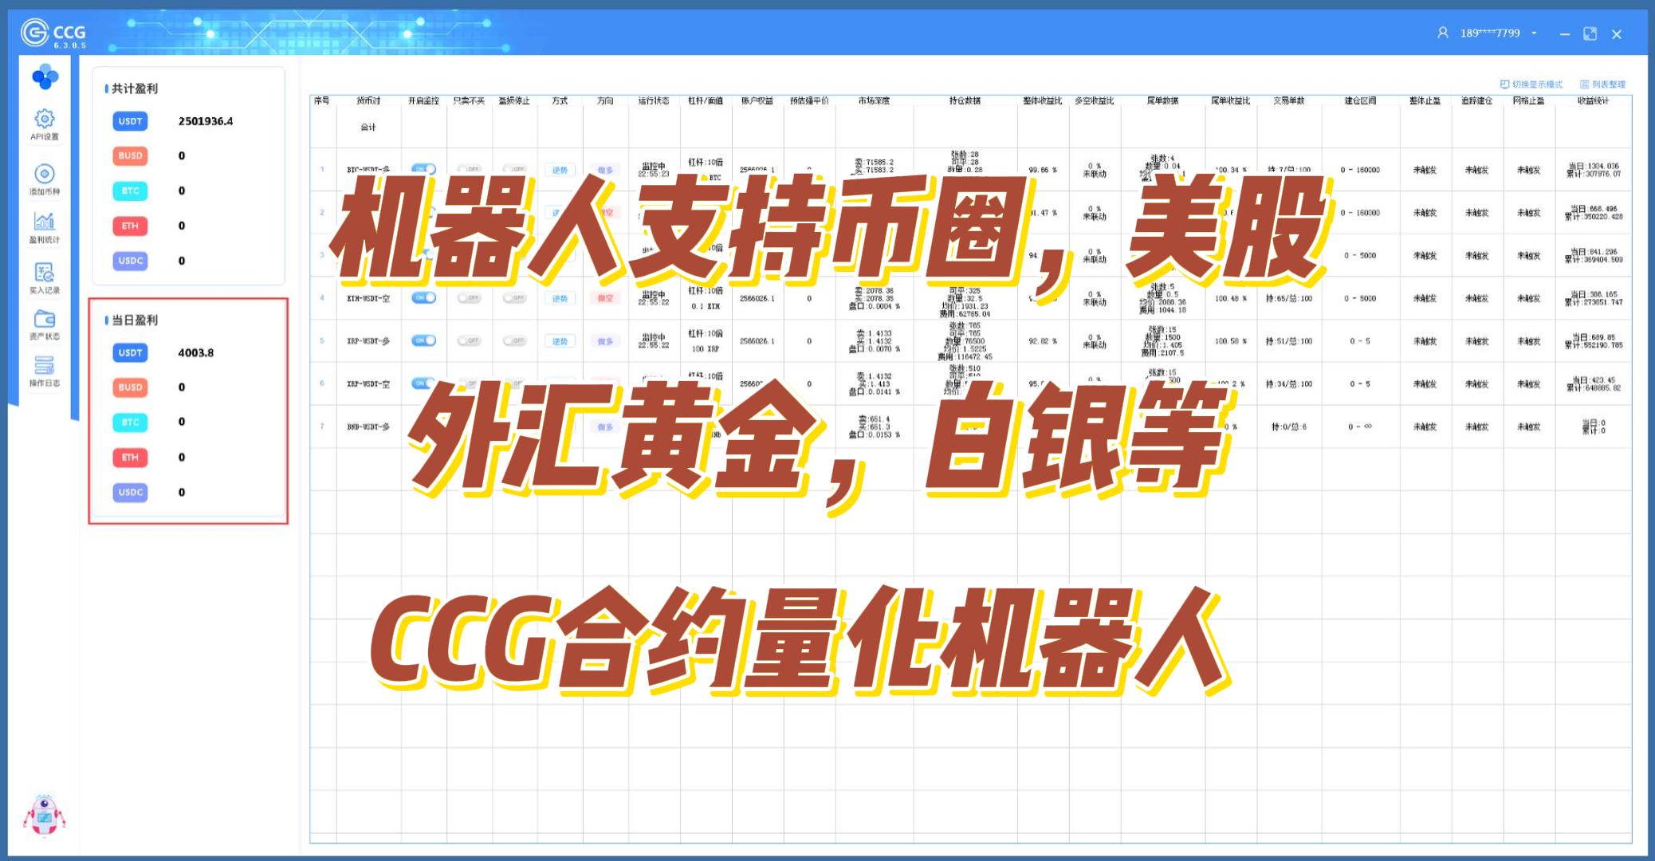
Task: Open API设置 settings gear icon
Action: (45, 120)
